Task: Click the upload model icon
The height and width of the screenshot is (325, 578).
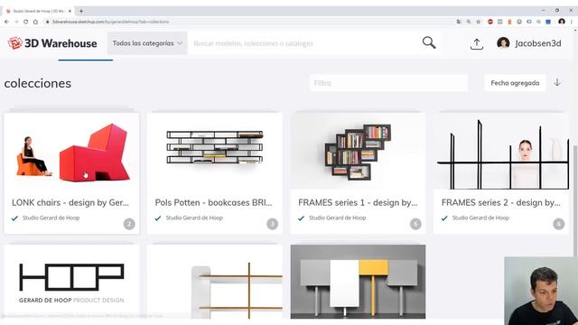Action: (477, 44)
